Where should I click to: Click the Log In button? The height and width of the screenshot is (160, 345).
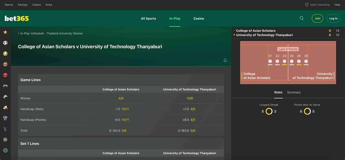[333, 18]
